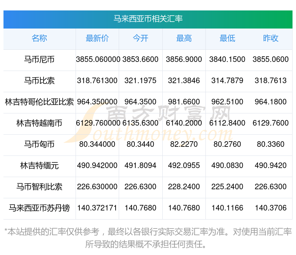This screenshot has height=255, width=296.
Task: Click previous close 80.3360
Action: pyautogui.click(x=271, y=144)
